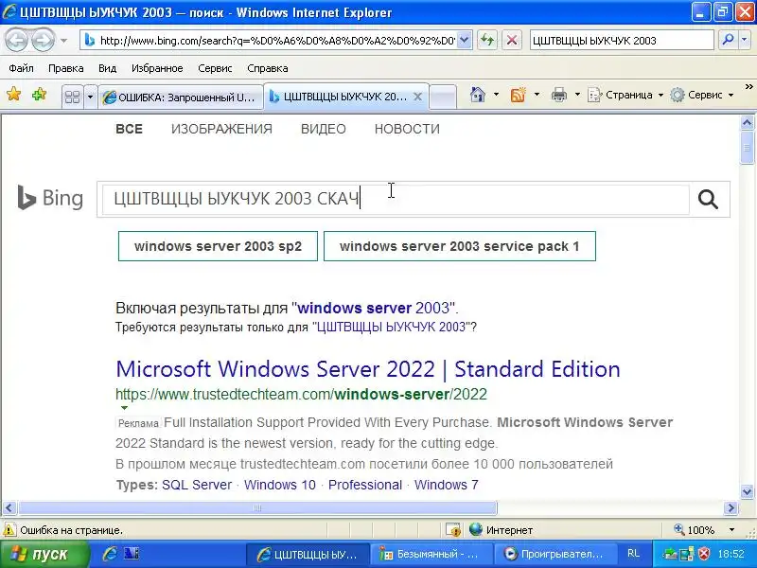Open the Избранное menu
The width and height of the screenshot is (757, 568).
click(157, 68)
